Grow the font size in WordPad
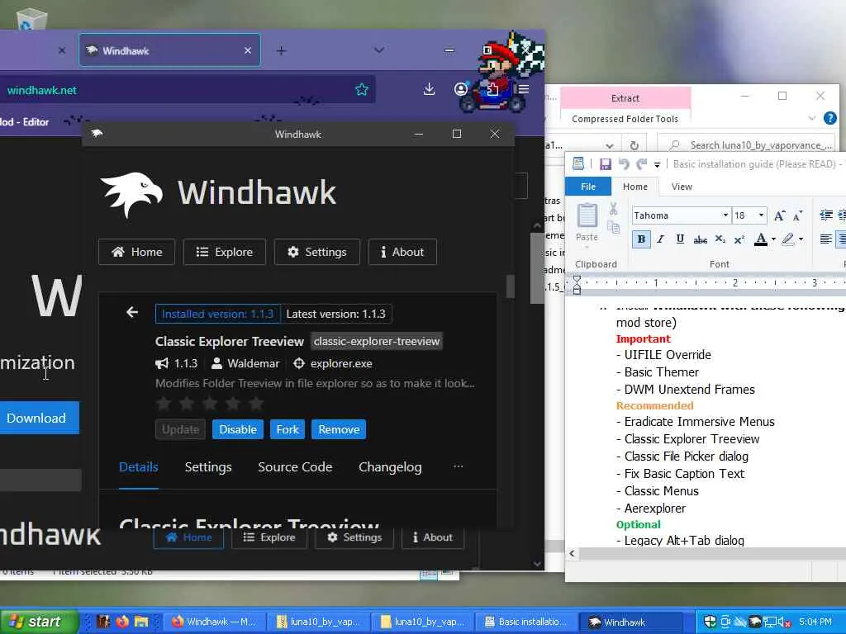The image size is (846, 634). tap(779, 215)
